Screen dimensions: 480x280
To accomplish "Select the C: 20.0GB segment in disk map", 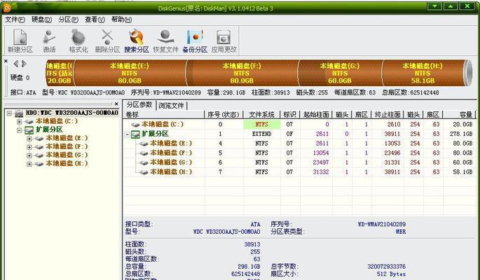I will [60, 73].
